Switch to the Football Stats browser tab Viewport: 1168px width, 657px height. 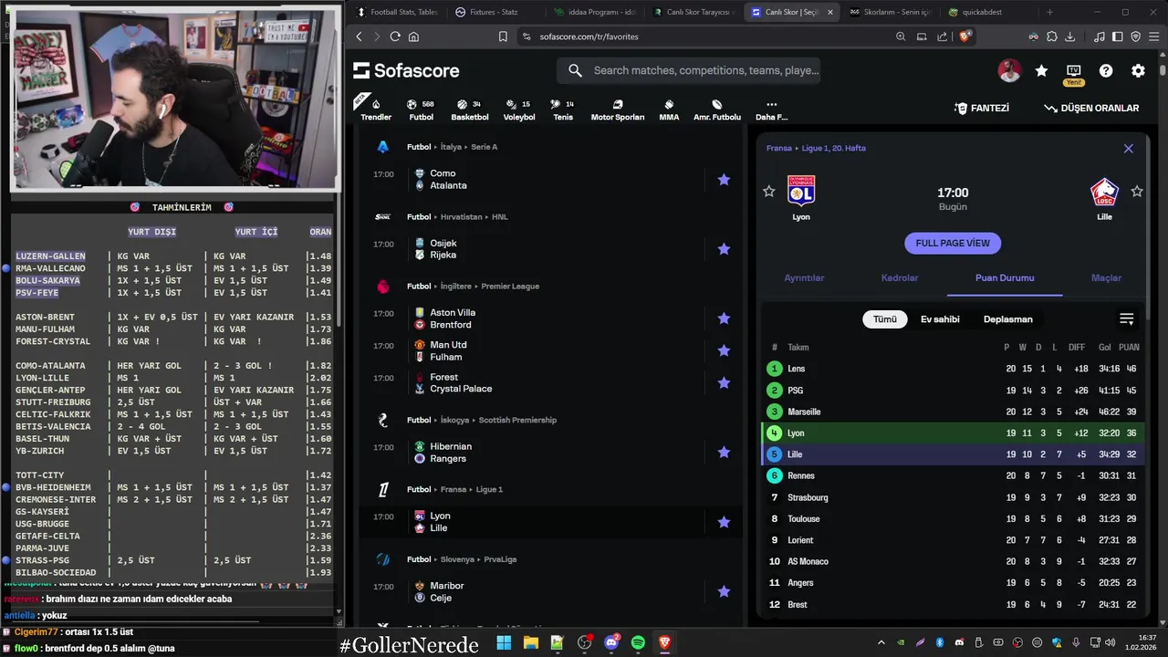[397, 12]
